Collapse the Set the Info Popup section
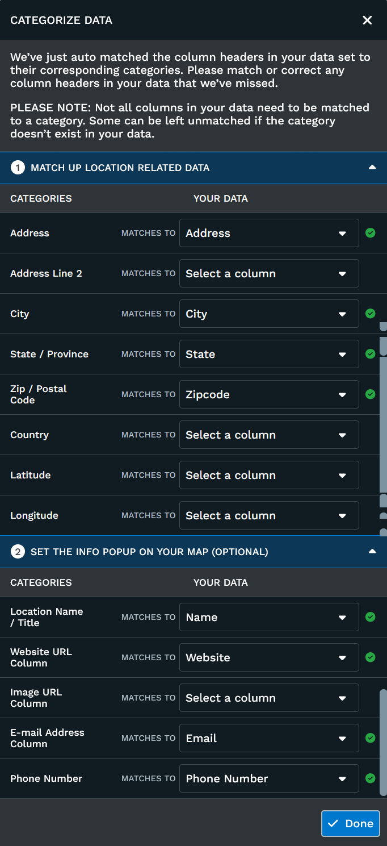387x846 pixels. (x=372, y=551)
